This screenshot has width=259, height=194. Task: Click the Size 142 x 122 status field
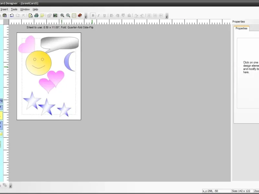coord(242,191)
